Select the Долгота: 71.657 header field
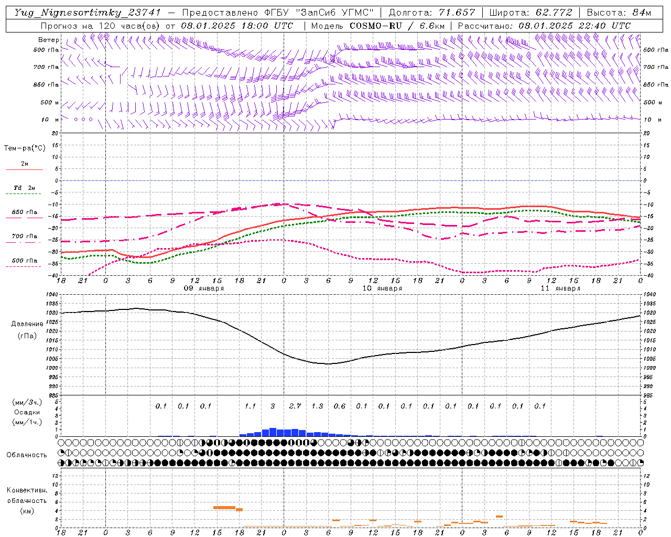Screen dimensions: 671x537 pos(432,13)
